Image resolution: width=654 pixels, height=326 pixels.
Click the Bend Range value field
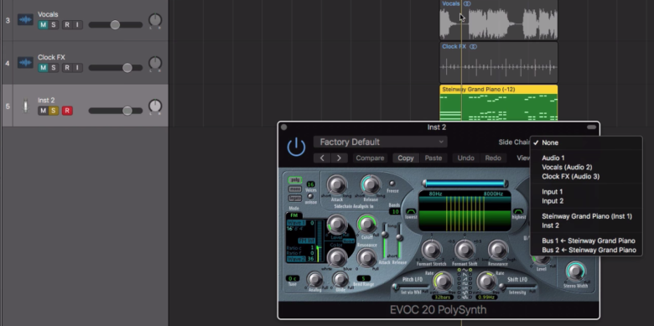pos(363,278)
